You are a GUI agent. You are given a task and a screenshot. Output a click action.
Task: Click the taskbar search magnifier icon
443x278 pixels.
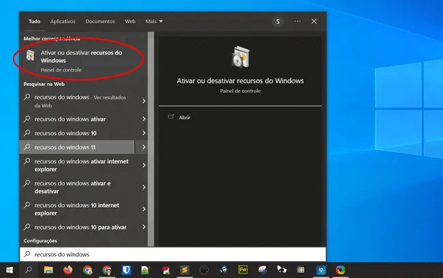pos(29,270)
